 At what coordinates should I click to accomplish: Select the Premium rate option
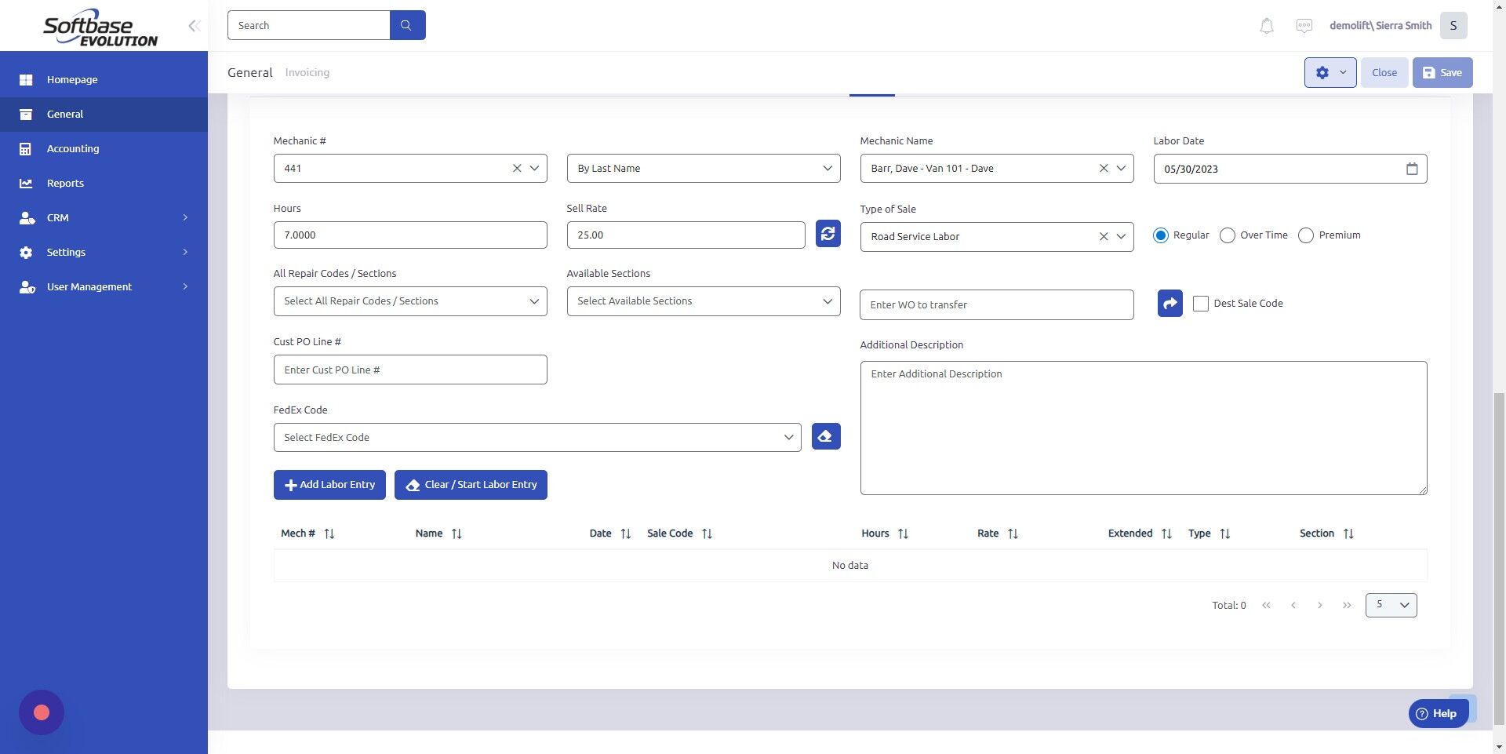1305,235
